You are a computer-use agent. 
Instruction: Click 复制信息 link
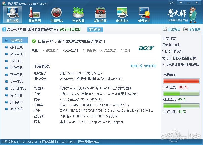[x=150, y=66]
